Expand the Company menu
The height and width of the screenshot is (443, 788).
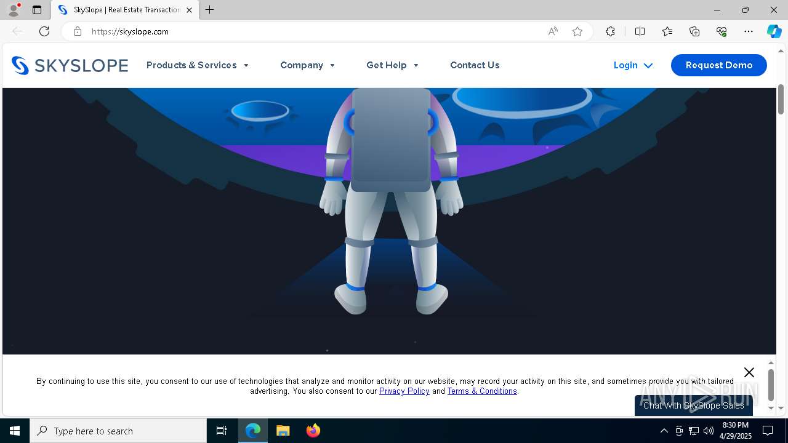click(308, 65)
